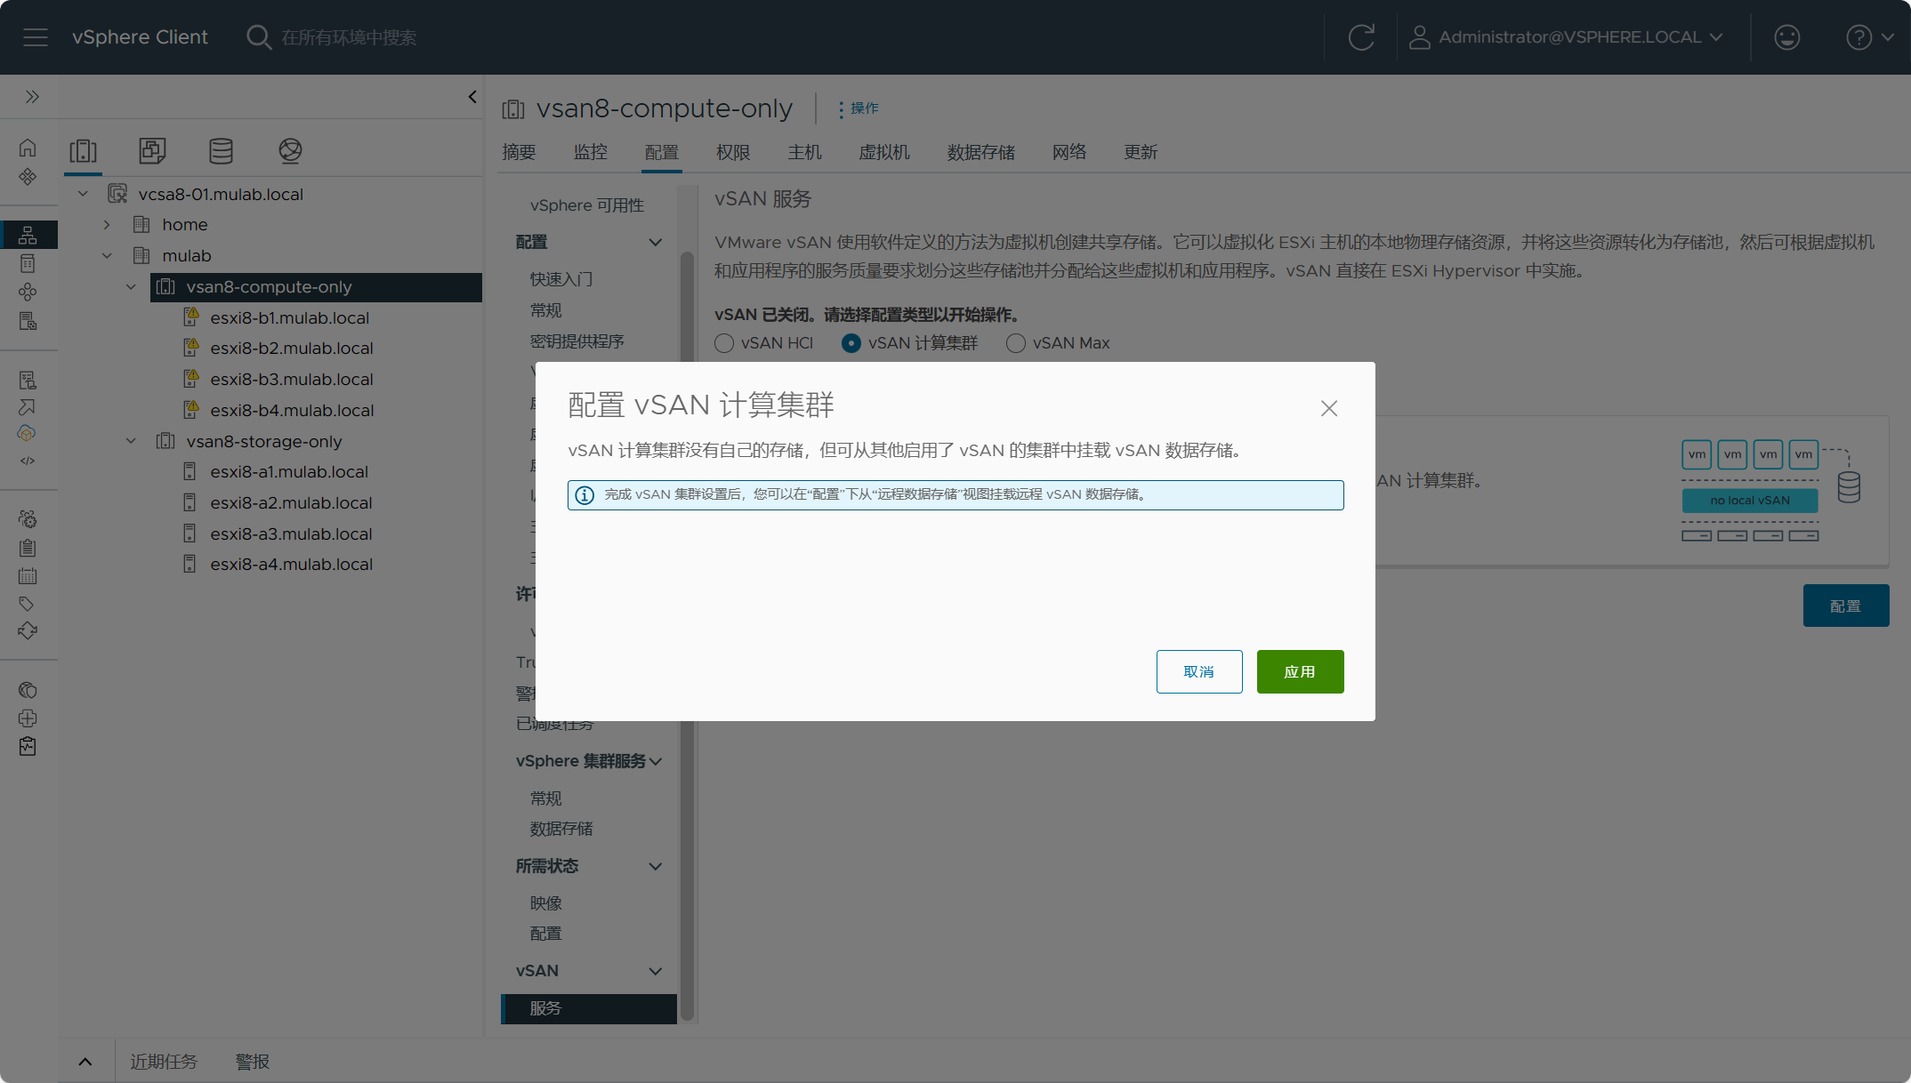Switch to Networking inventory view

290,150
